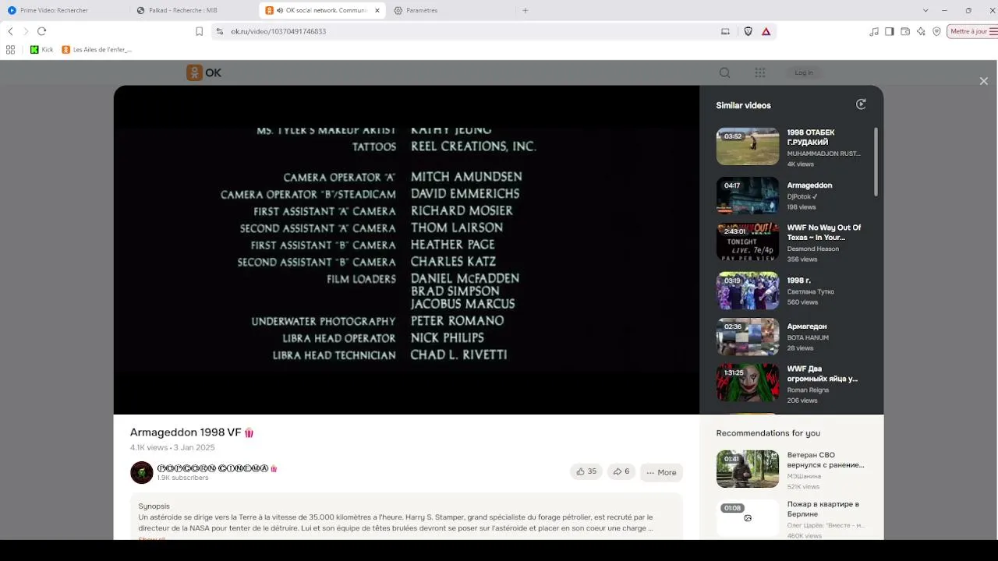The image size is (998, 561).
Task: Like the video with 35 likes
Action: click(x=586, y=471)
